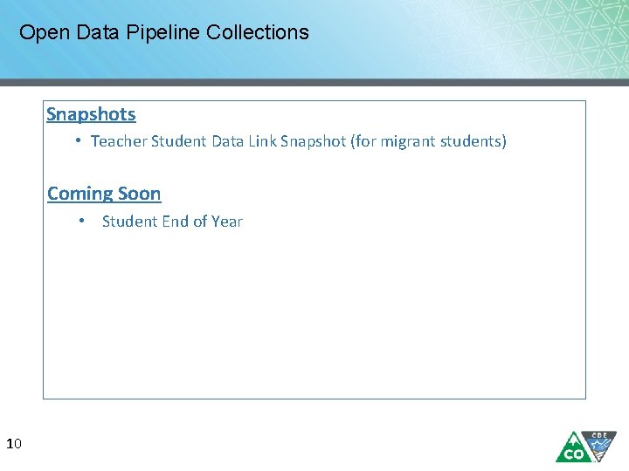
Task: Click the underlined Coming Soon heading
Action: click(x=104, y=194)
